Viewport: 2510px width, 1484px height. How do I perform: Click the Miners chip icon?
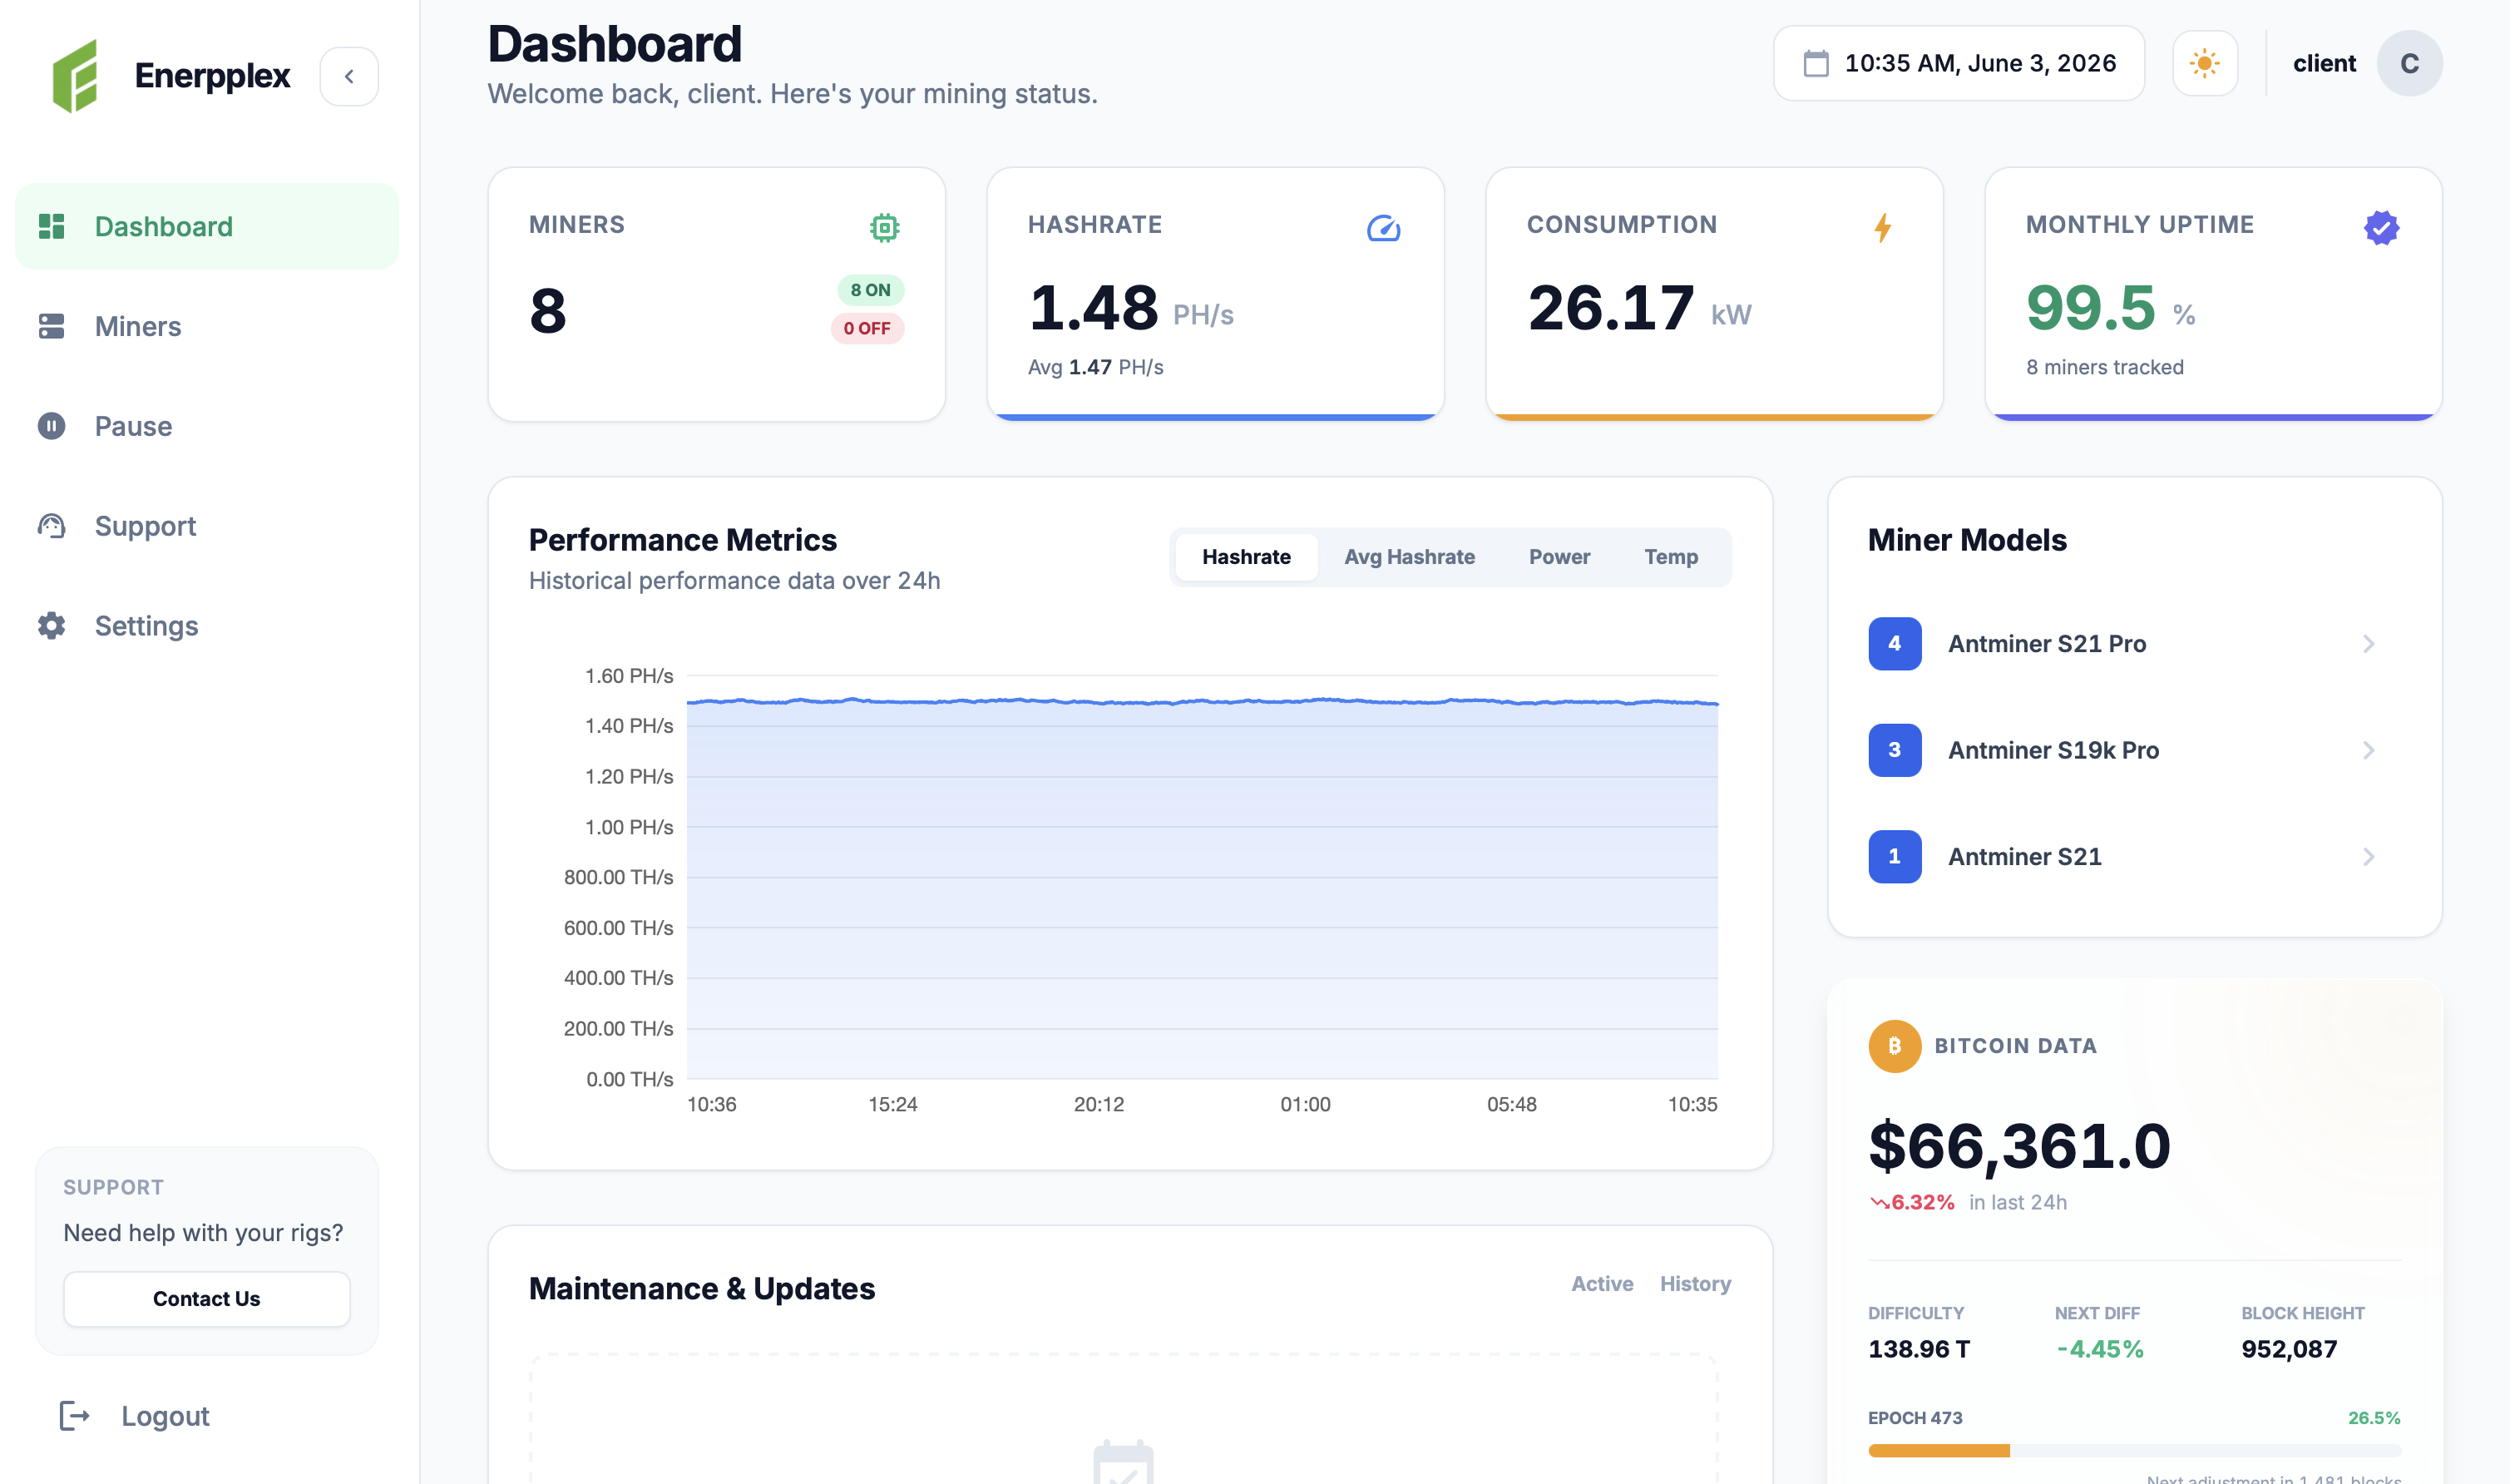[x=885, y=228]
